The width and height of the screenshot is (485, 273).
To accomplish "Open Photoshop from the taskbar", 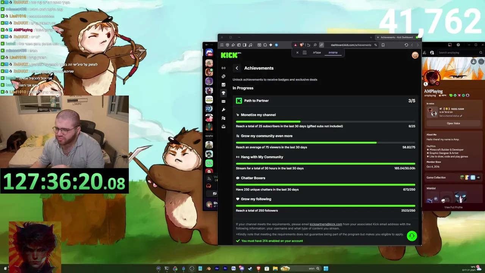I will click(233, 268).
